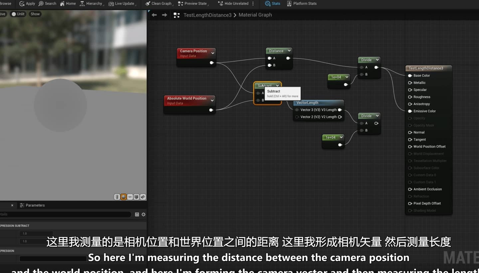Open Hide Unrelated options (three dots)
This screenshot has height=273, width=479.
click(x=253, y=4)
